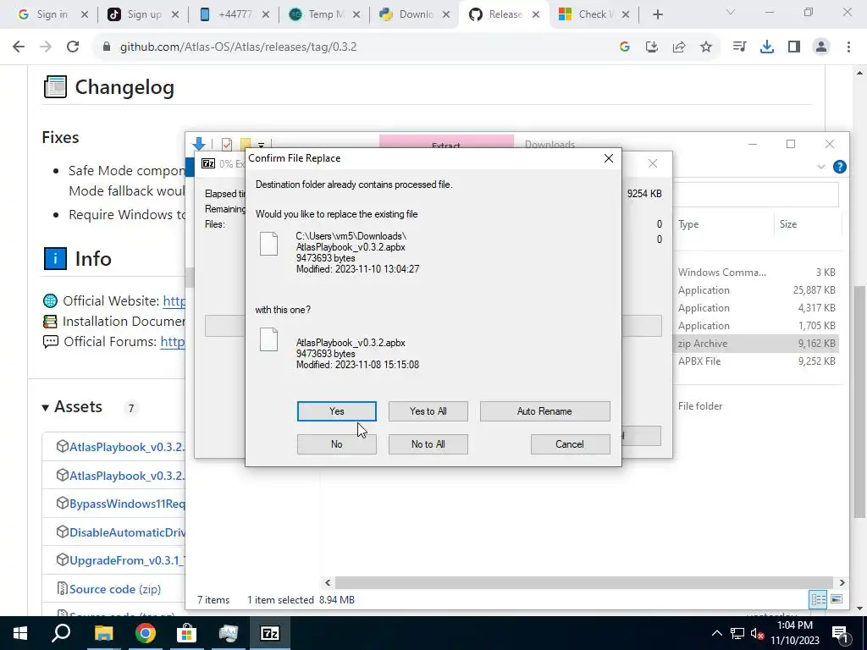
Task: Open the Explorer Extract ribbon tab
Action: click(446, 142)
